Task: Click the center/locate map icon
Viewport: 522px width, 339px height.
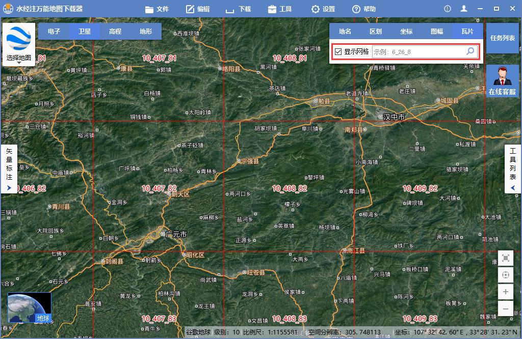Action: (505, 275)
